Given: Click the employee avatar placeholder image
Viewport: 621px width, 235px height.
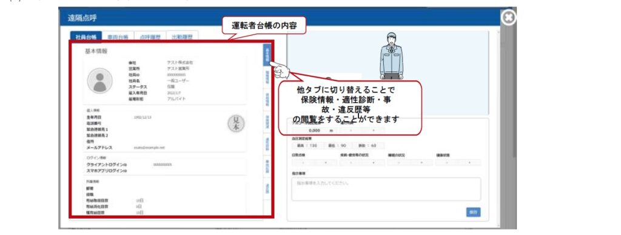Looking at the screenshot, I should pyautogui.click(x=100, y=81).
